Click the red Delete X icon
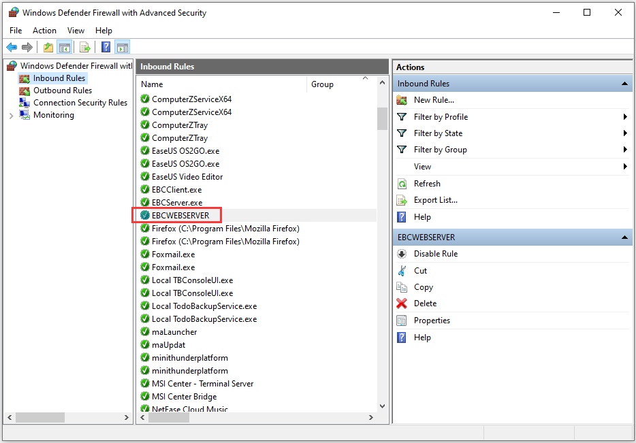636x443 pixels. pos(402,303)
